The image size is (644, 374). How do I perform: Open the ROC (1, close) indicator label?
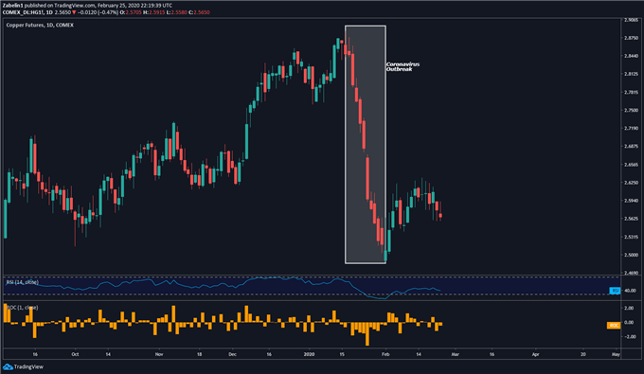point(22,308)
